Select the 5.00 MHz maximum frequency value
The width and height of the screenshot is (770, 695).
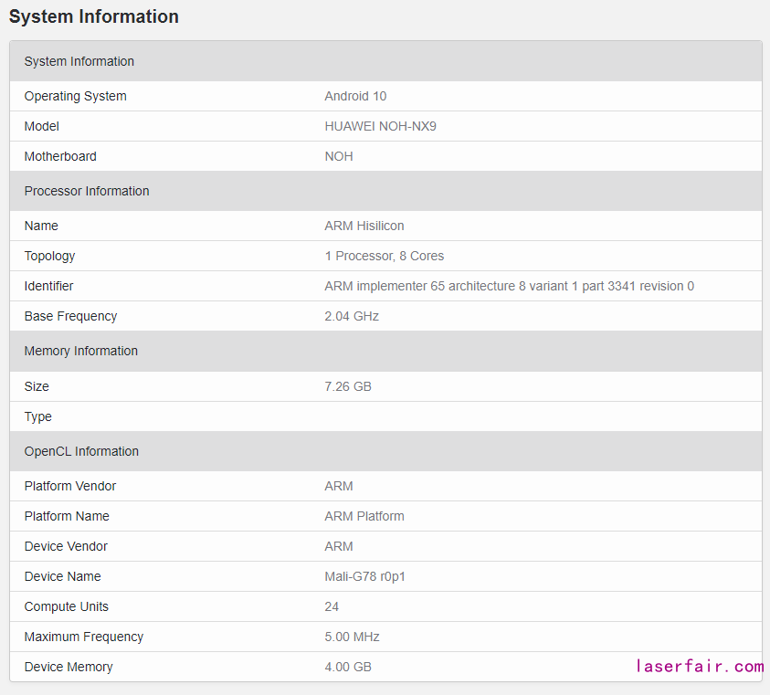[x=352, y=637]
